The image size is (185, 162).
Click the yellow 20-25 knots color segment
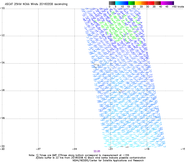tap(138, 3)
